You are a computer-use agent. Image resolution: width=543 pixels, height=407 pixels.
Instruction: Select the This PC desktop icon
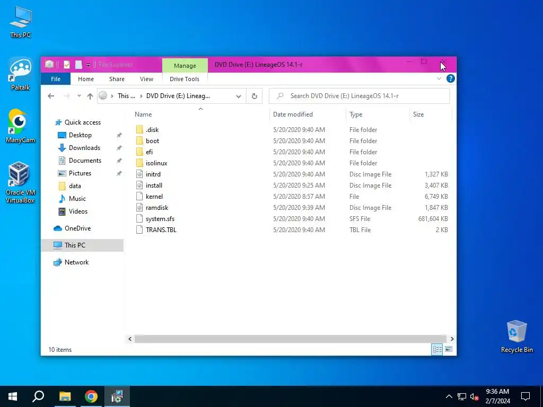coord(20,22)
